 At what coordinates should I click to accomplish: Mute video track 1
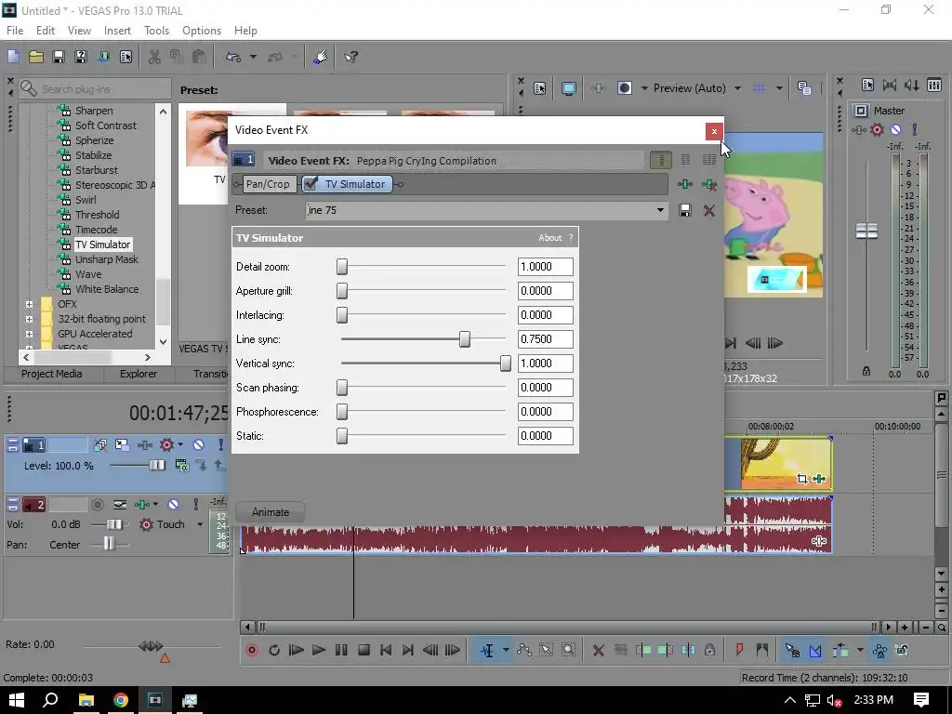(x=199, y=445)
